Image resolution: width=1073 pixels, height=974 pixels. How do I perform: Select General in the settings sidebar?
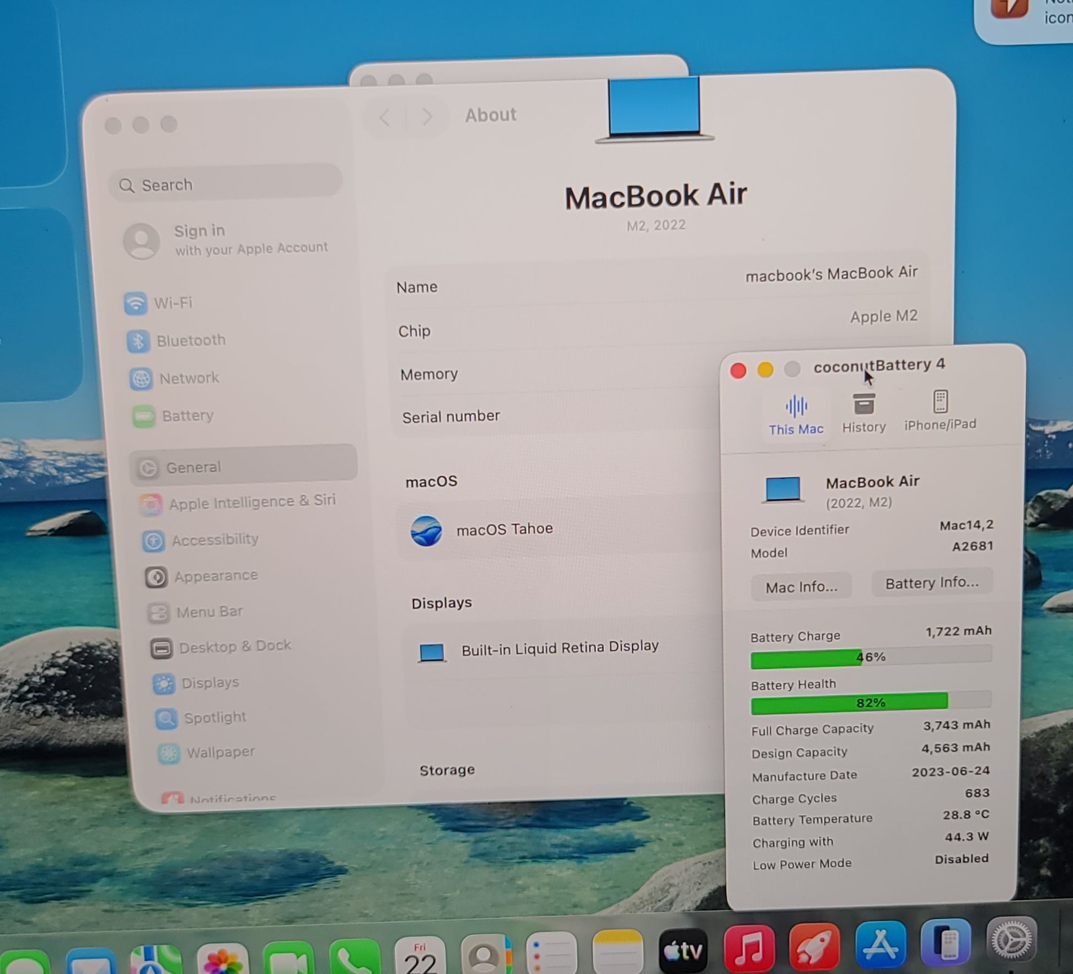pos(244,465)
